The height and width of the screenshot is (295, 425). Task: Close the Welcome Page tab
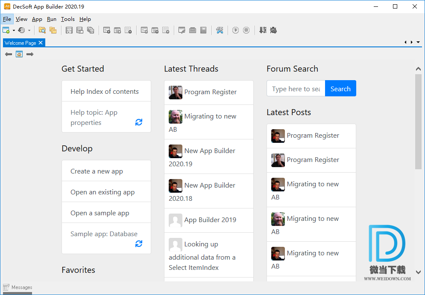click(41, 43)
